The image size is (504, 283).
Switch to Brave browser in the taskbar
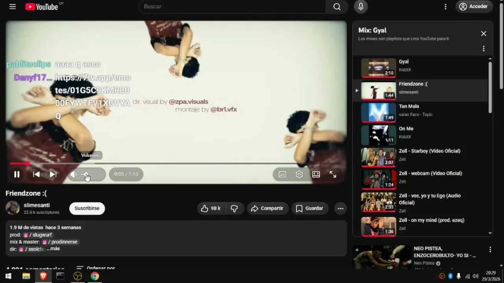tap(43, 276)
